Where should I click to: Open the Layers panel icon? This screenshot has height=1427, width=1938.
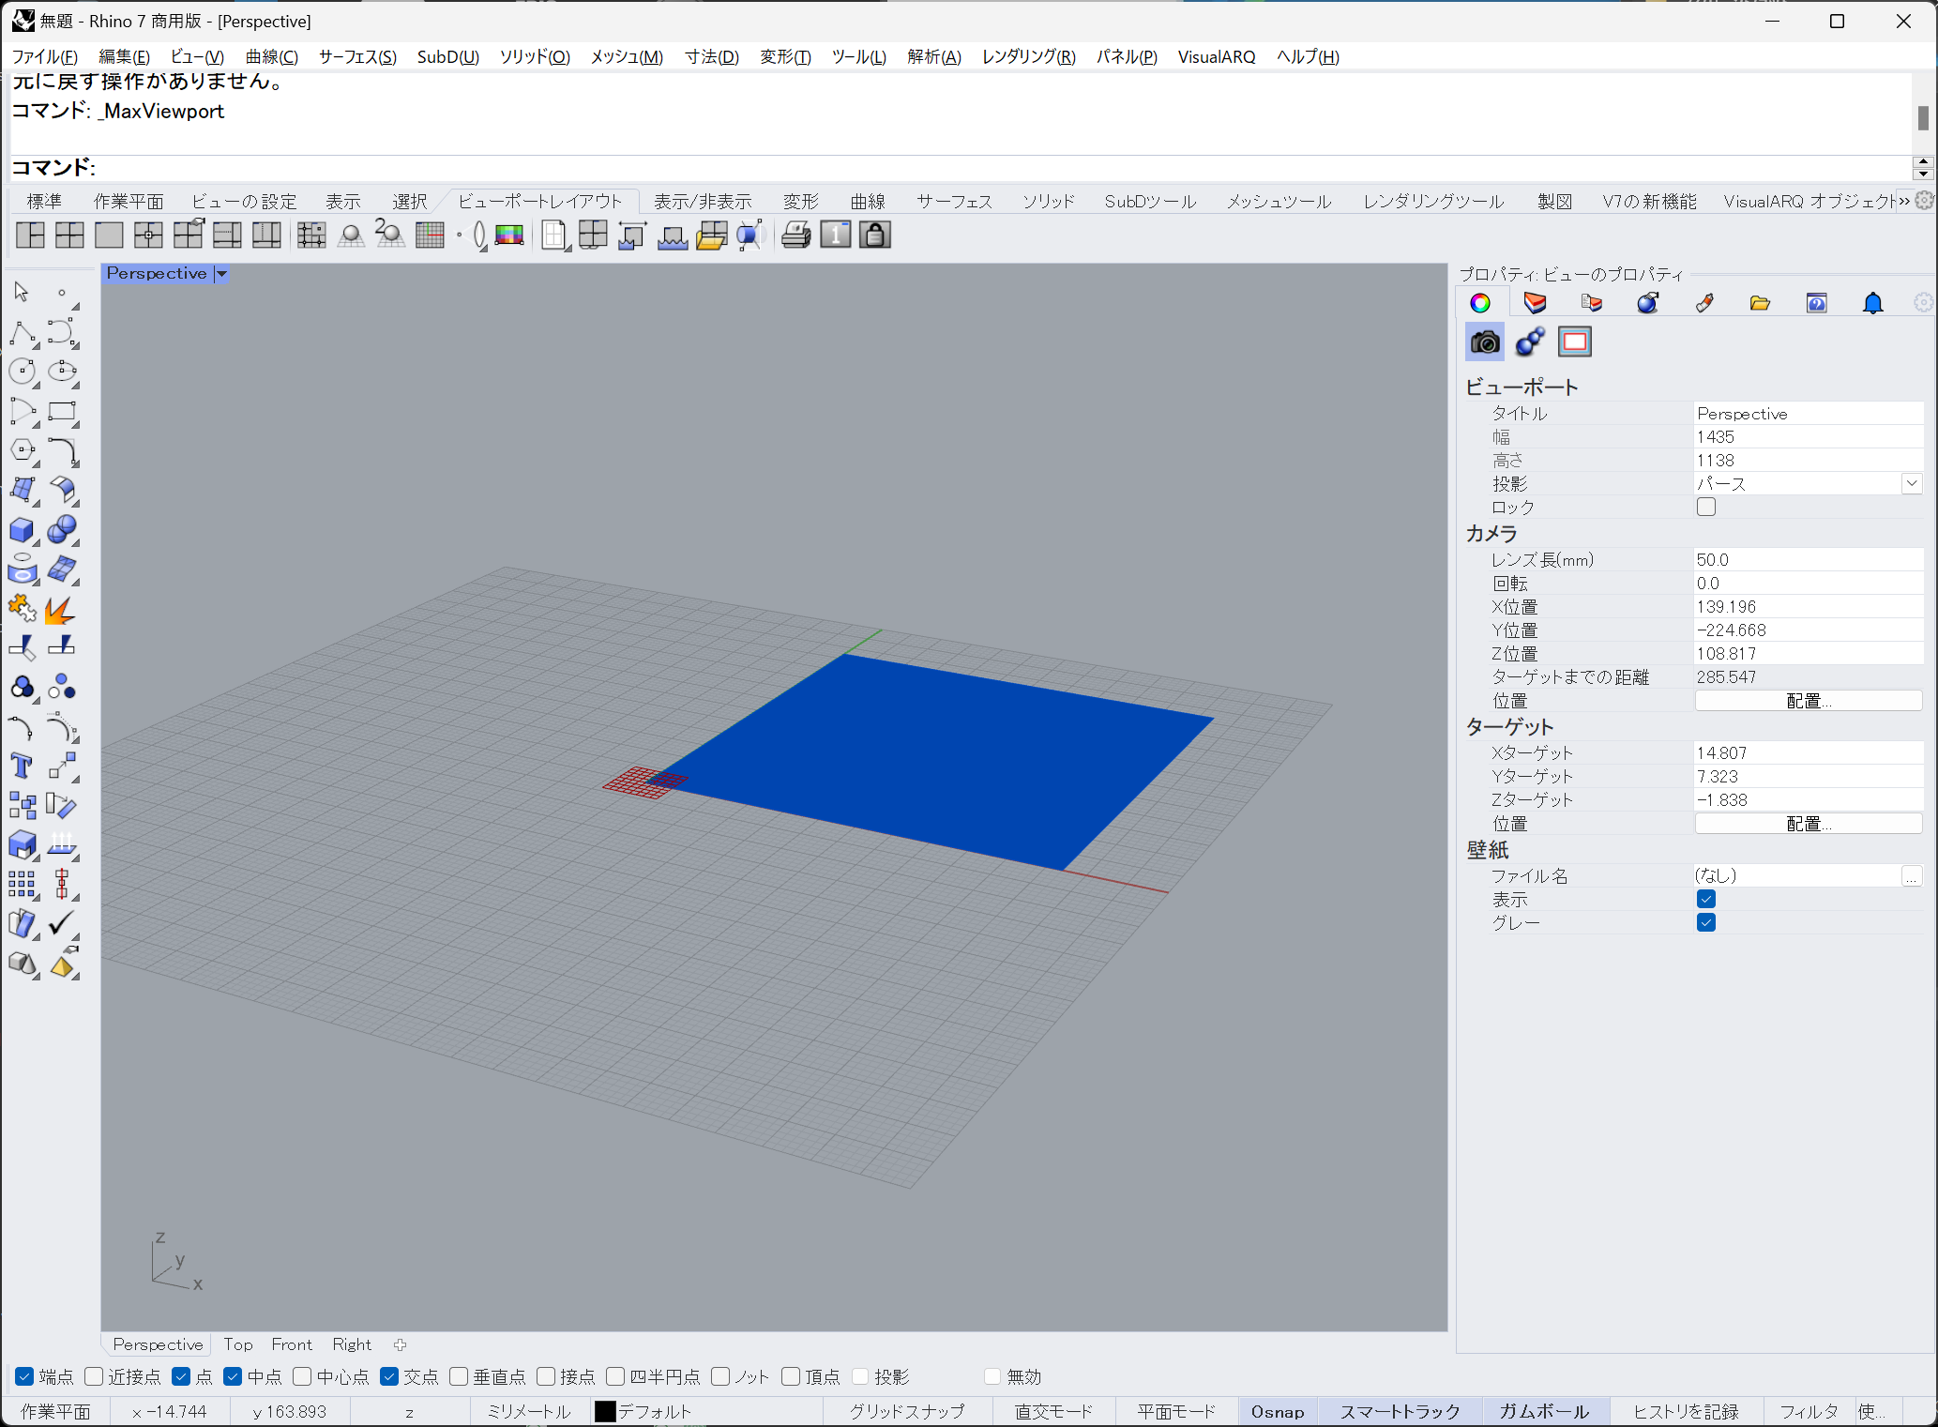1536,303
